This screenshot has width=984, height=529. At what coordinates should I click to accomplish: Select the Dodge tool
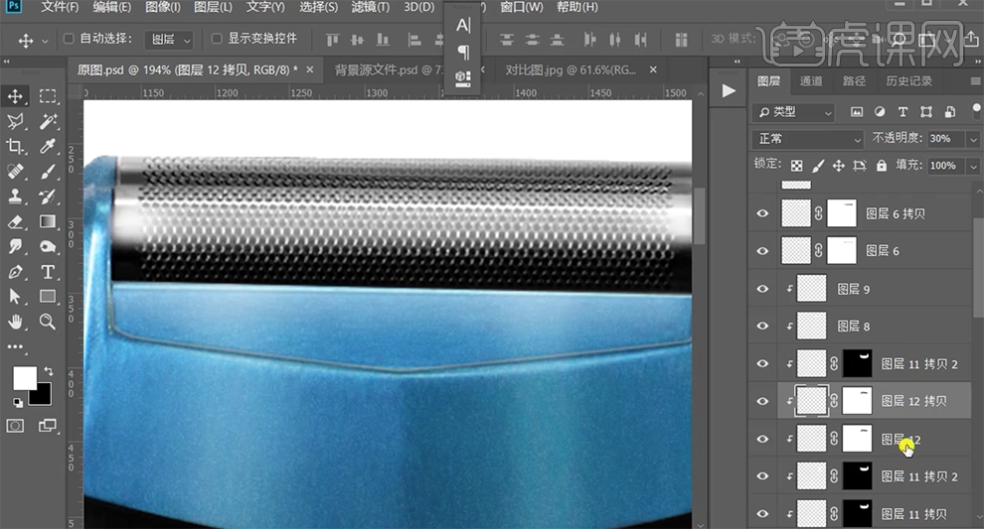coord(48,246)
